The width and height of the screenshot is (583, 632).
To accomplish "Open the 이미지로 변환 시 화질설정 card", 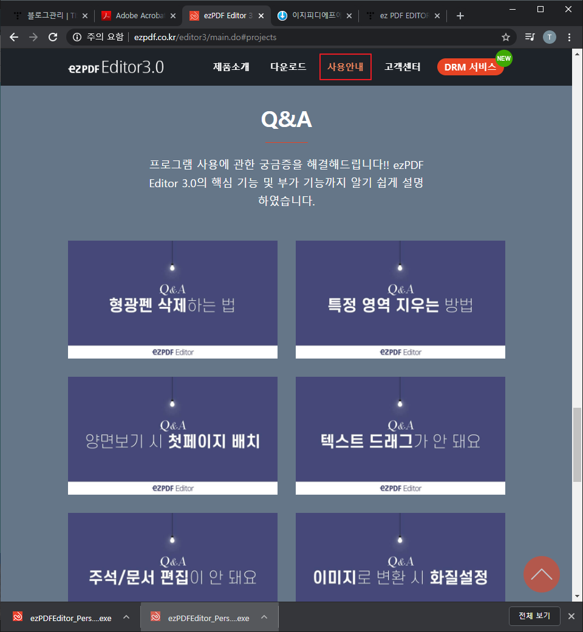I will click(x=400, y=557).
